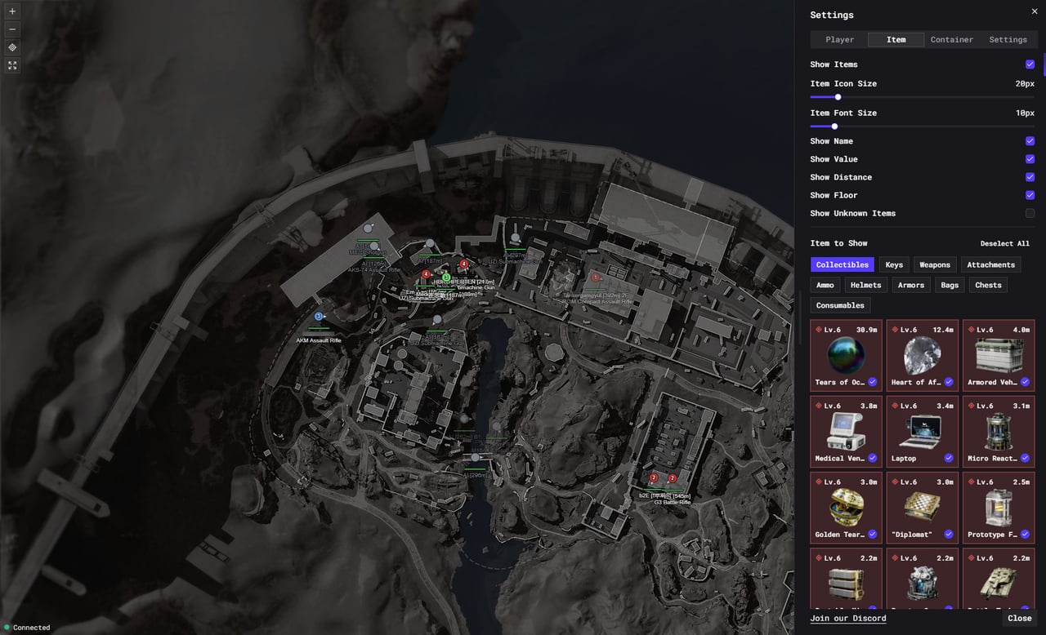The width and height of the screenshot is (1046, 635).
Task: Click the red marker numbered 1 on map
Action: click(595, 278)
